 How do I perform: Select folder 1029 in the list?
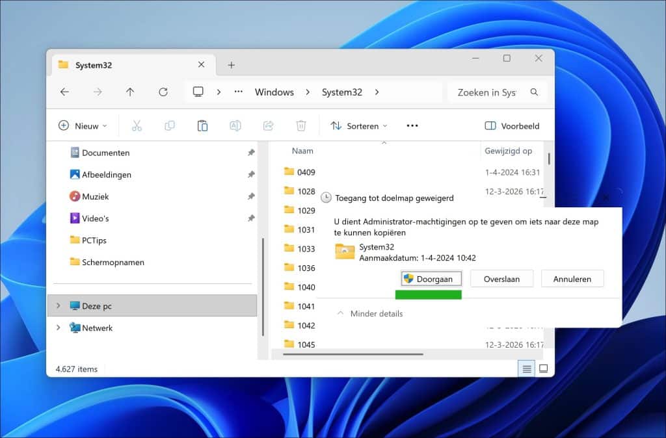[306, 211]
